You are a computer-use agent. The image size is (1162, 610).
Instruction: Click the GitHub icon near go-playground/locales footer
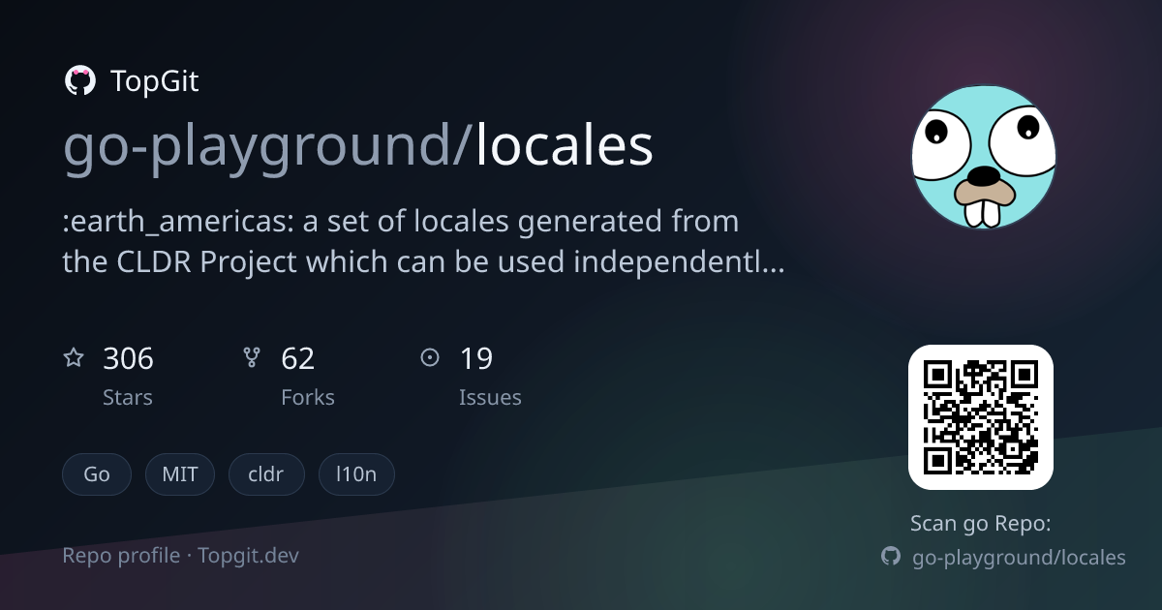[891, 557]
